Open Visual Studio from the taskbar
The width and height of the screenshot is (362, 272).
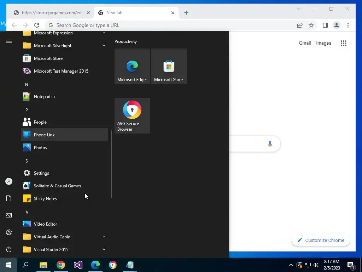pos(78,265)
